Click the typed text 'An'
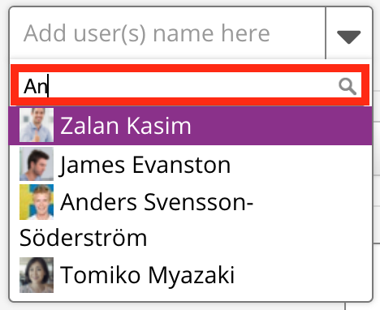The image size is (380, 310). [x=36, y=86]
